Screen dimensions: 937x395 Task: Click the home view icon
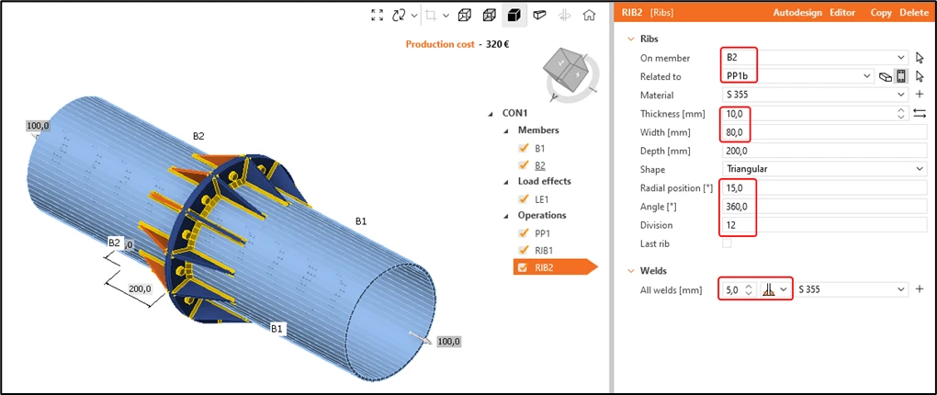tap(589, 16)
